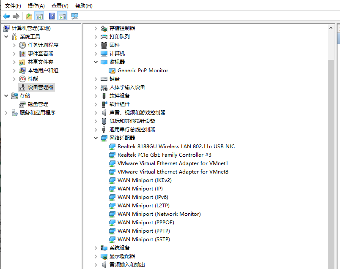Click the Up one level folder icon
Screen dimensions: 340x269
tap(29, 16)
